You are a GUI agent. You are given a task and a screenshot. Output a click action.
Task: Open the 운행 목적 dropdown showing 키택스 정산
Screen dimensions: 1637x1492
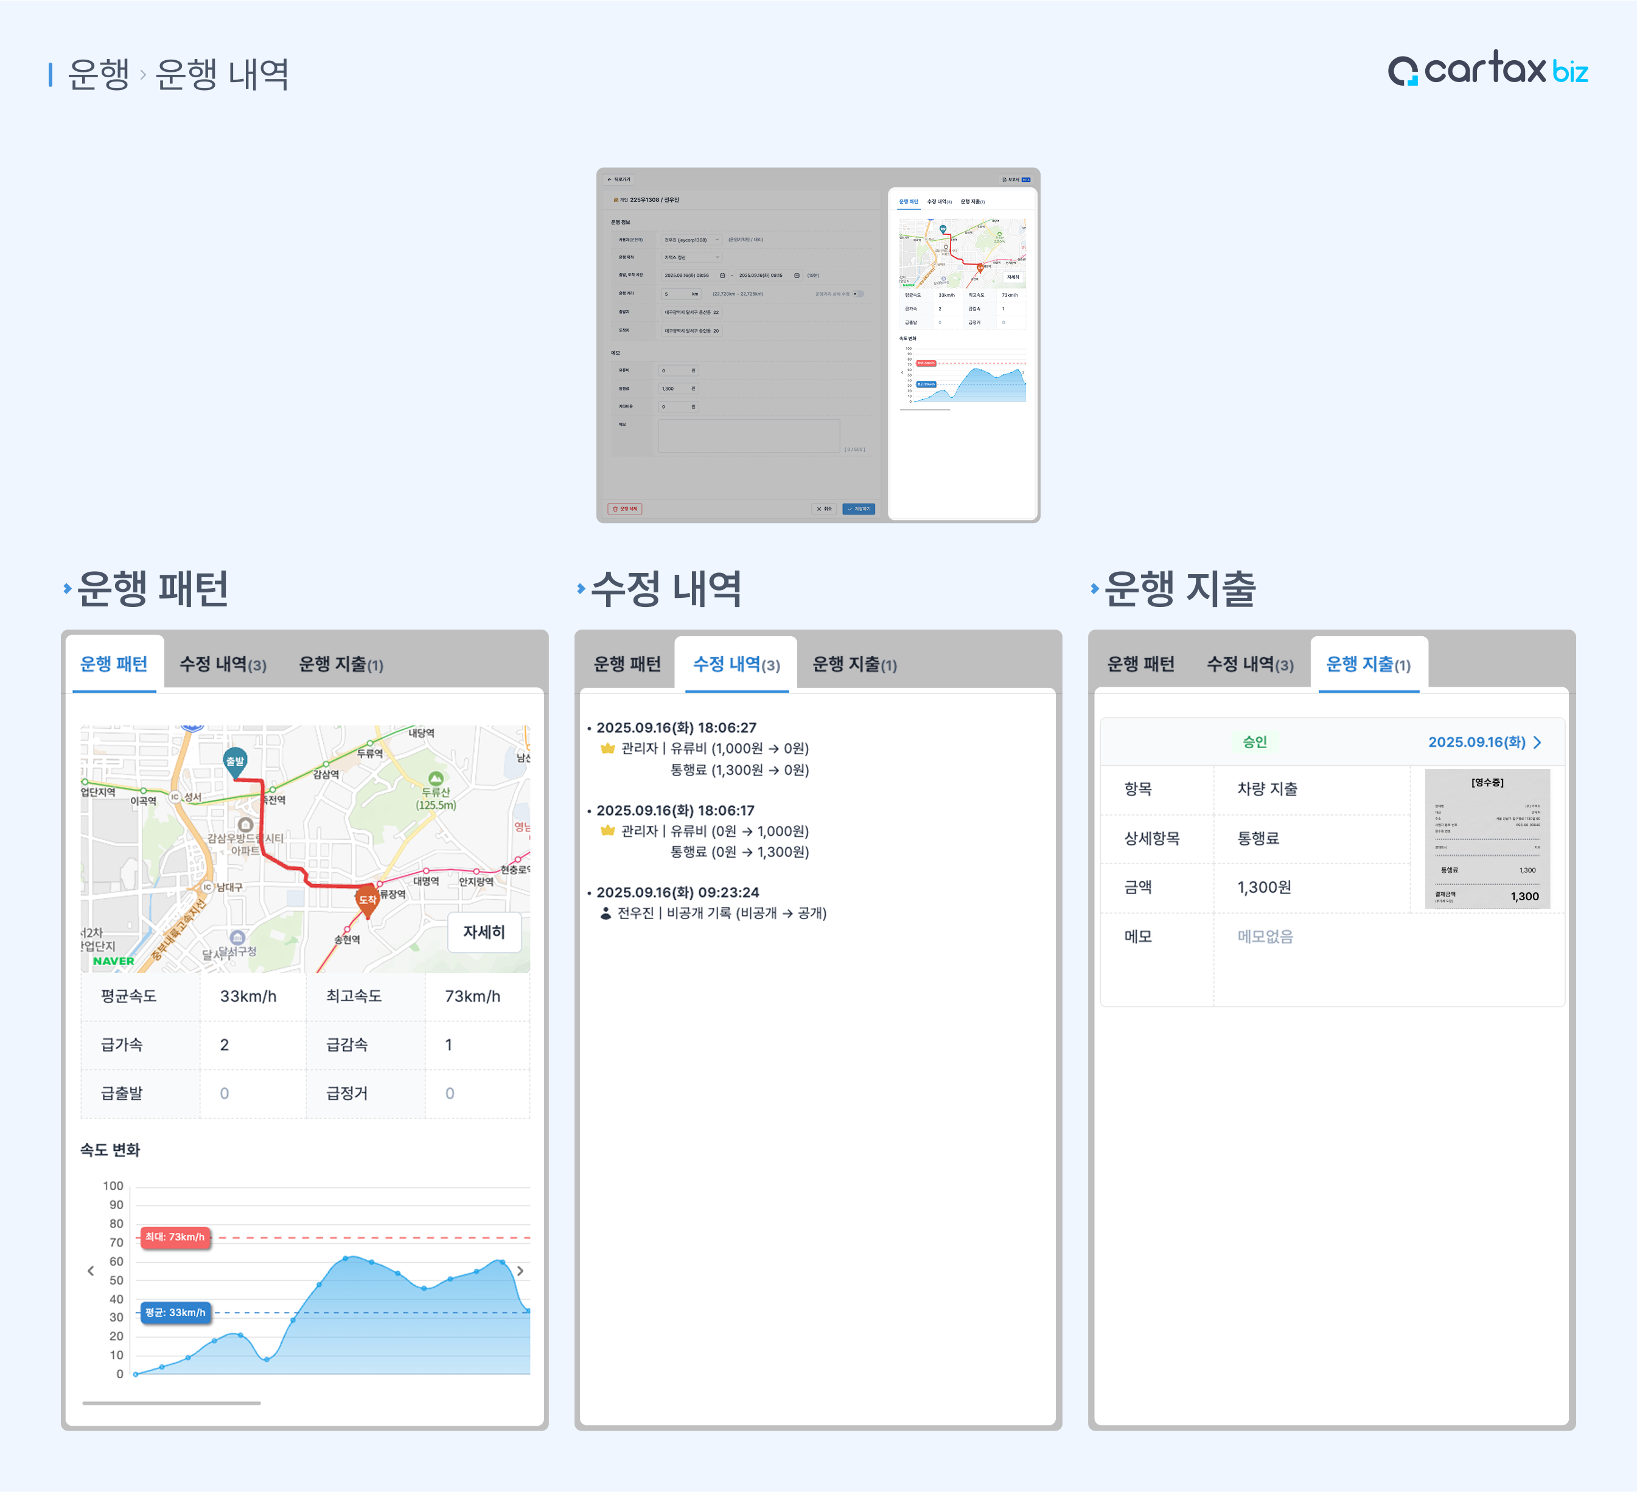(691, 257)
